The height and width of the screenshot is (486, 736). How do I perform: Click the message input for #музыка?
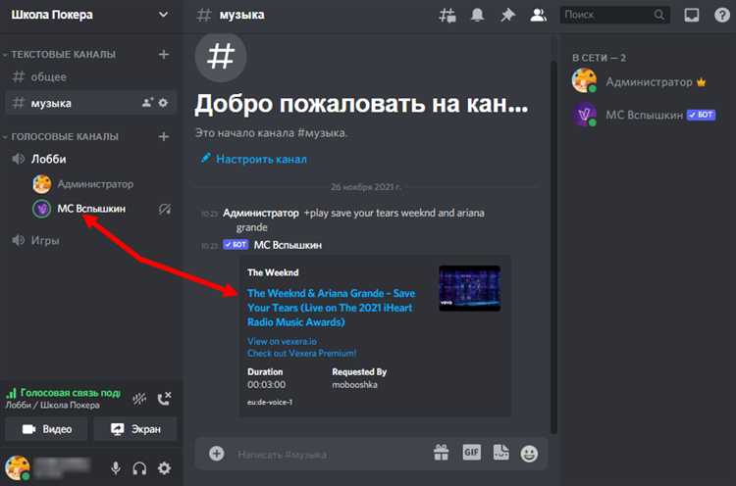[329, 454]
